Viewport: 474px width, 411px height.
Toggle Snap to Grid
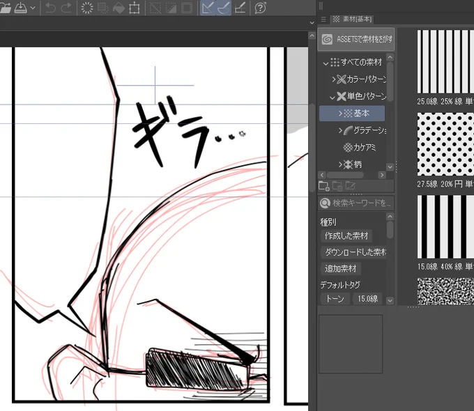click(x=240, y=8)
